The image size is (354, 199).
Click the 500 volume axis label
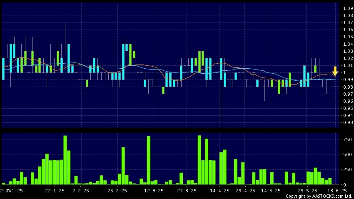[x=347, y=154]
